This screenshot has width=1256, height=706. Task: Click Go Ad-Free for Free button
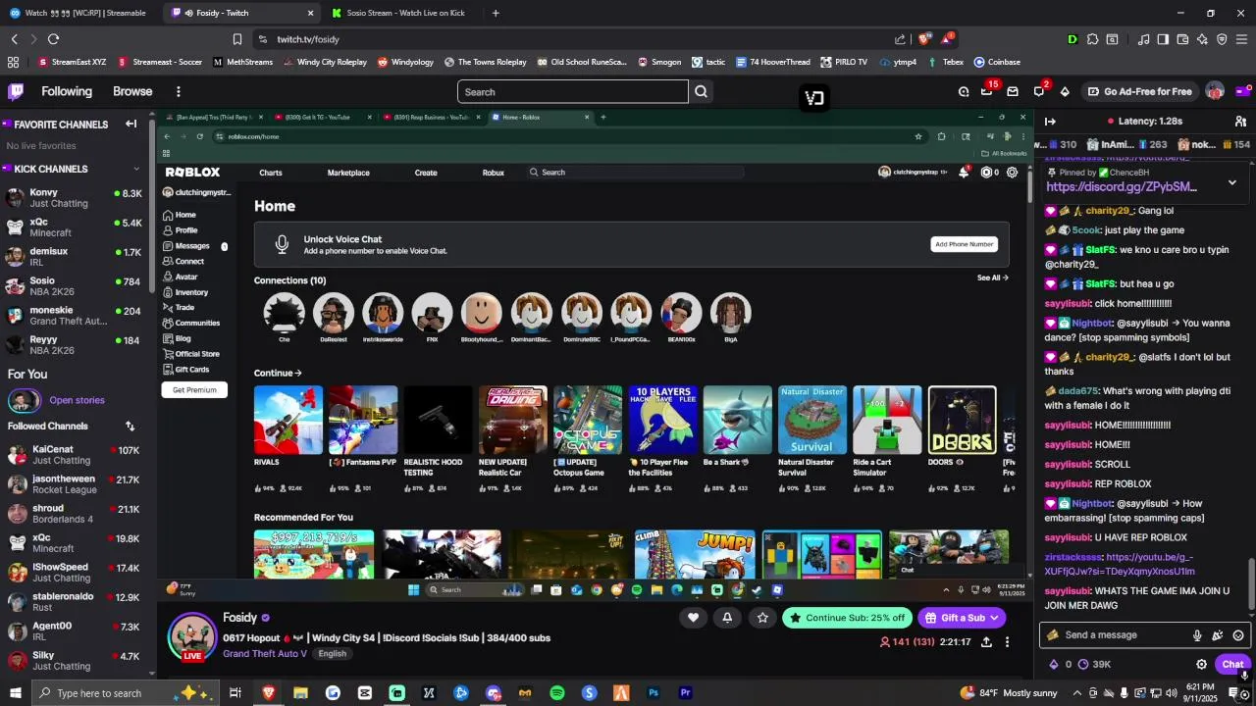1139,91
